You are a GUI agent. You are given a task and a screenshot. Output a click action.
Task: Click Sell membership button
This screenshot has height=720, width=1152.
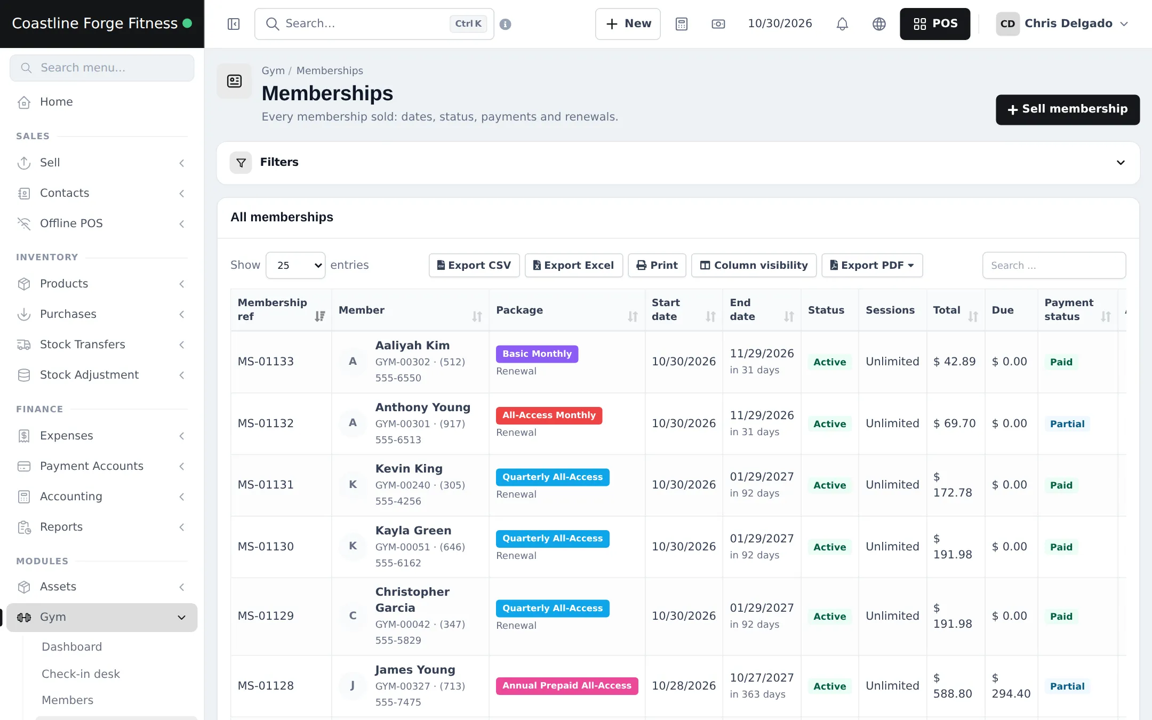click(1068, 109)
